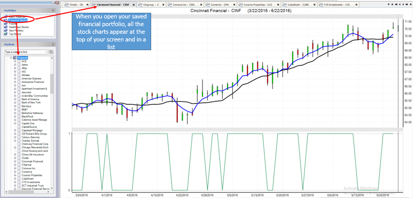Screen dimensions: 413x198
Task: Select the Cincinnati Financial tree row
Action: 32,162
